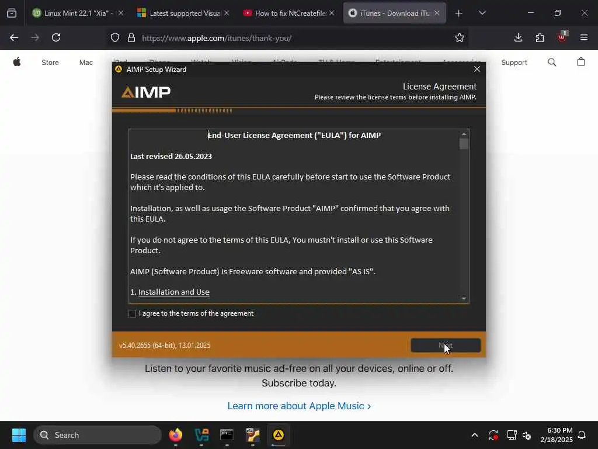Screen dimensions: 598x449
Task: Open the Windows Start menu
Action: tap(19, 435)
